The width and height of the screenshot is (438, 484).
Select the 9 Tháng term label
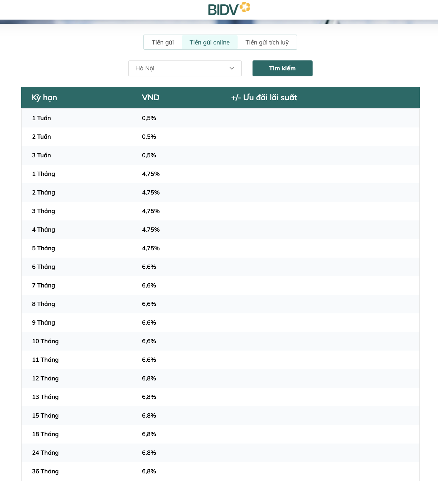coord(43,323)
